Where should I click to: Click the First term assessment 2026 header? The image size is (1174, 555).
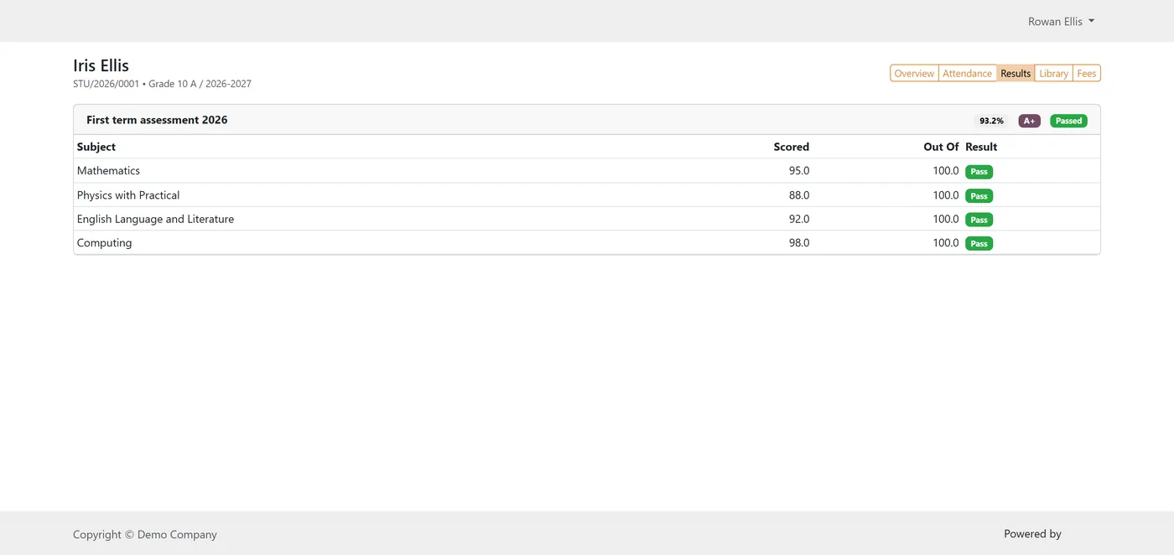click(157, 120)
